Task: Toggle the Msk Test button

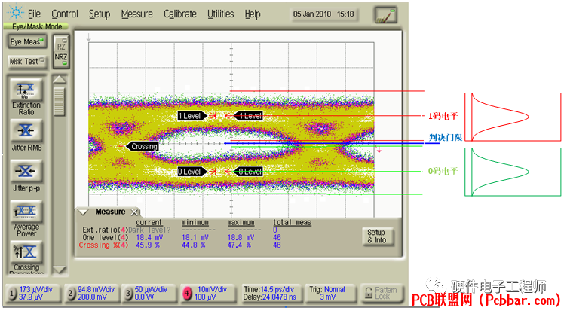Action: (26, 62)
